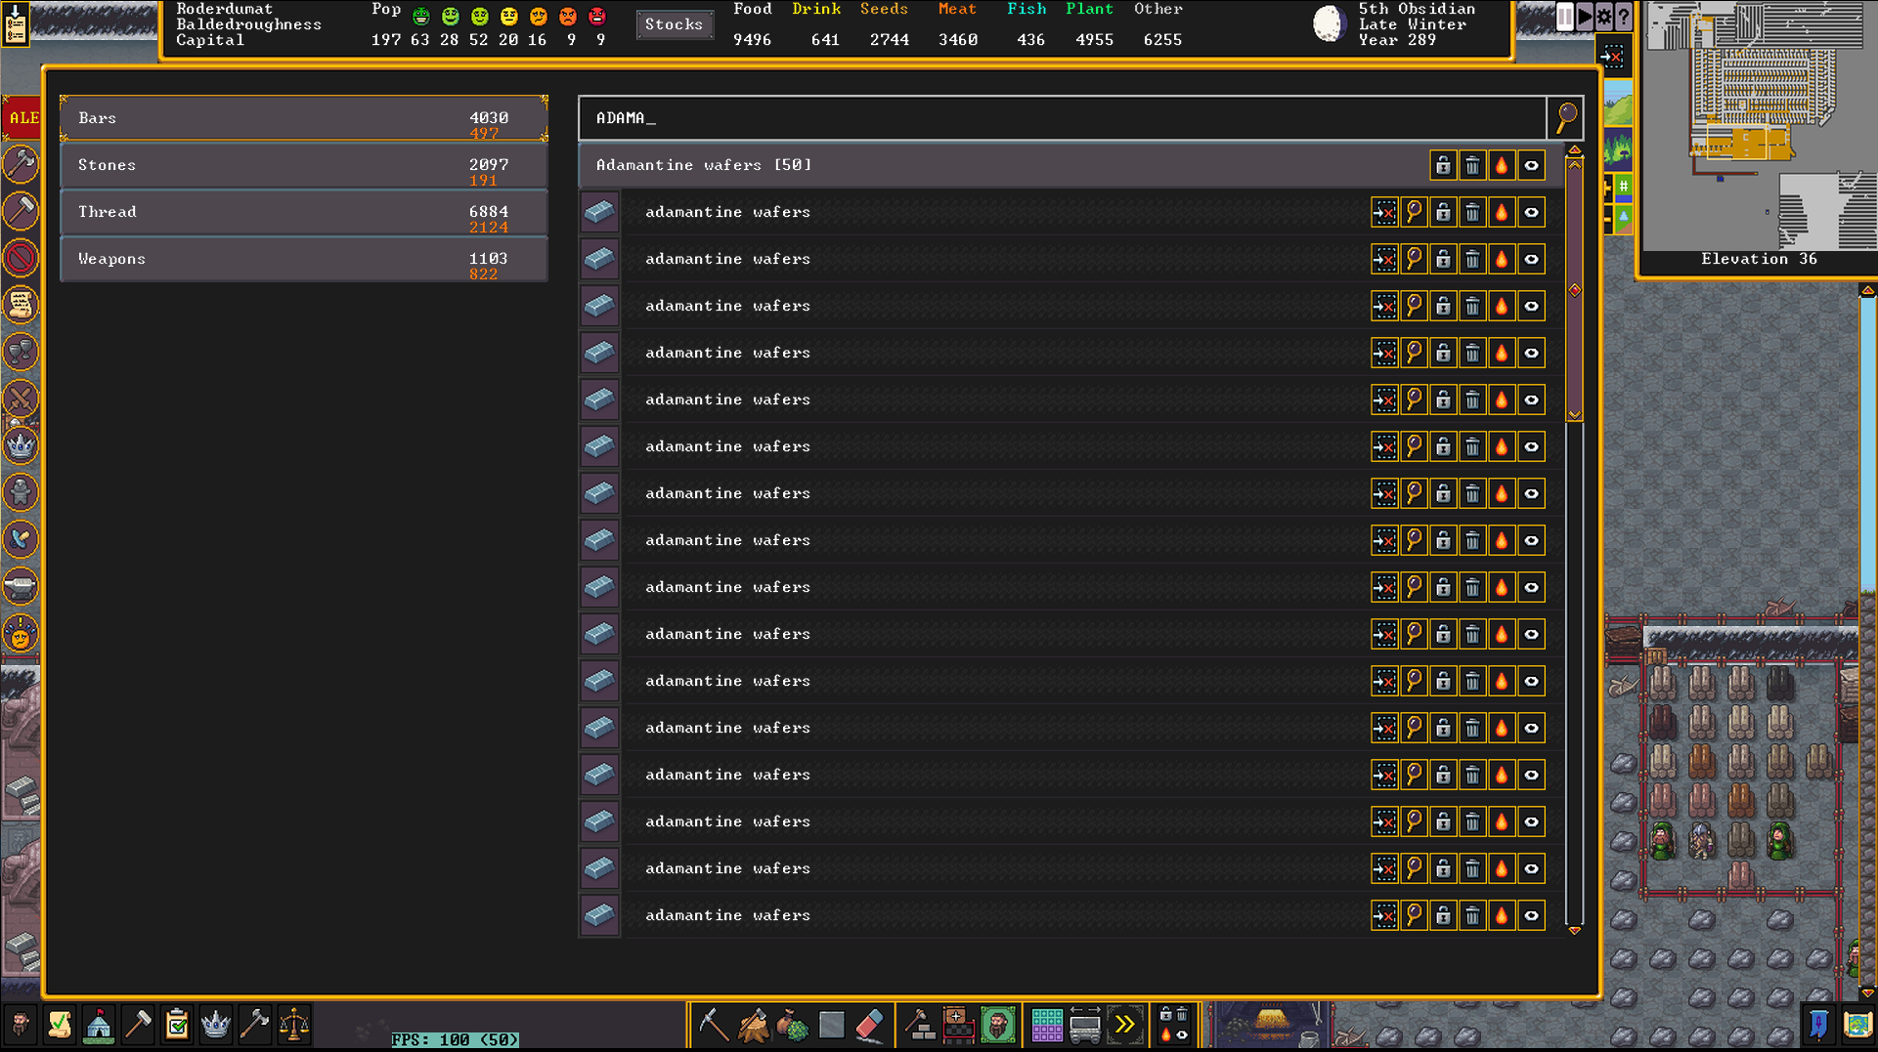
Task: View item in the first adamantine wafers row
Action: click(x=1415, y=212)
